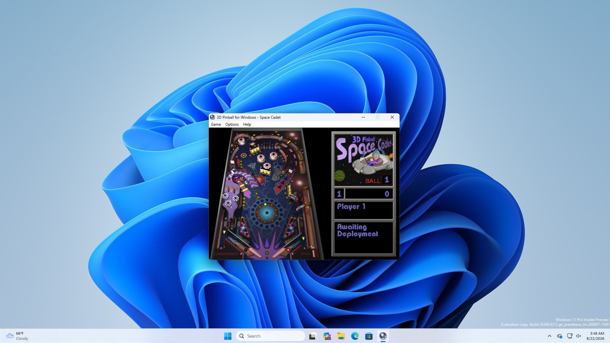Close the 3D Pinball window

[392, 117]
